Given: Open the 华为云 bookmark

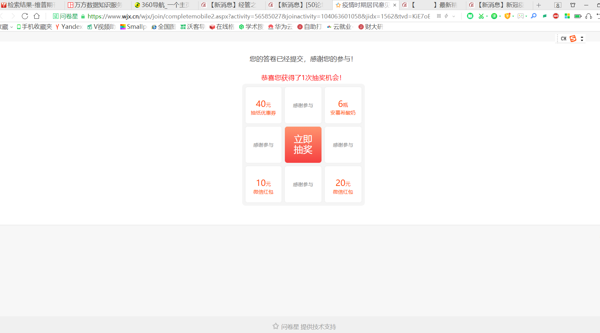Looking at the screenshot, I should pyautogui.click(x=280, y=27).
